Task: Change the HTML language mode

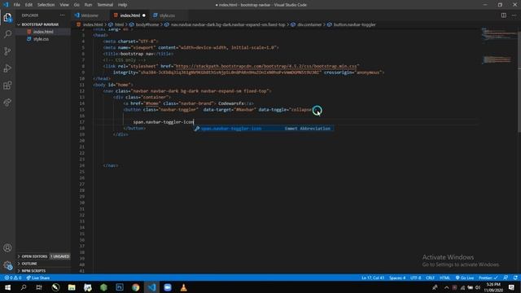Action: point(444,278)
